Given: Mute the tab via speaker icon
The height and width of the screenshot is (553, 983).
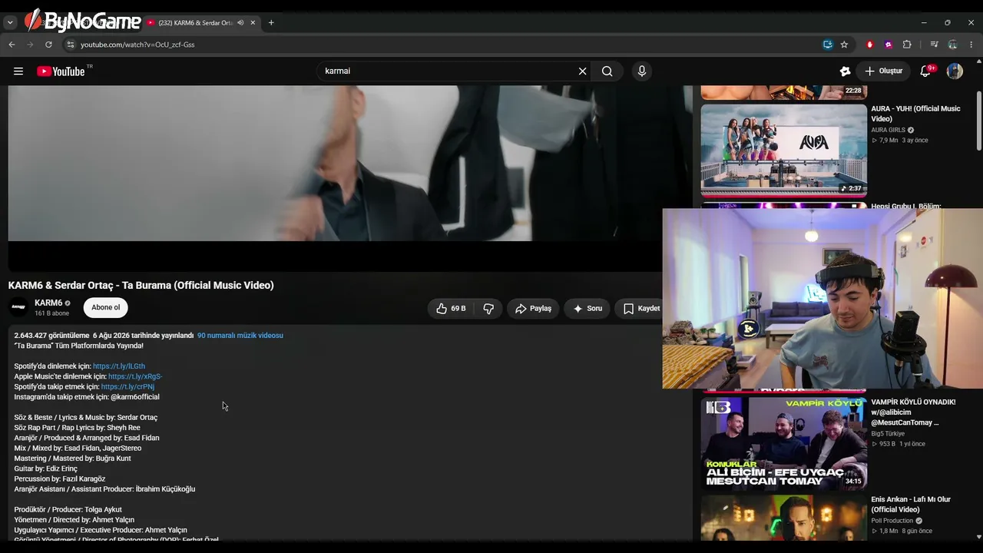Looking at the screenshot, I should click(240, 23).
